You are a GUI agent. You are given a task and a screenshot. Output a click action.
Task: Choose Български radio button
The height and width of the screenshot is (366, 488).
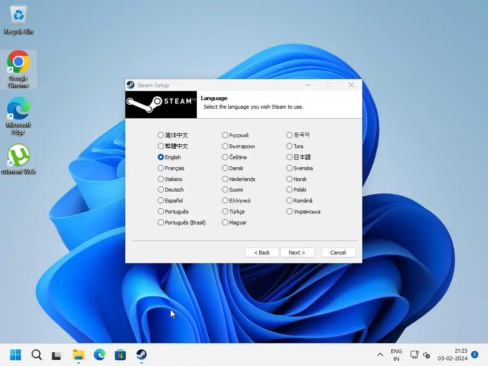click(x=238, y=146)
